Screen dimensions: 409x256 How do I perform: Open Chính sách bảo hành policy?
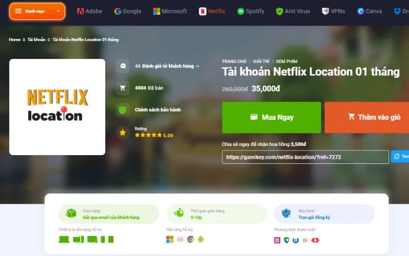pos(157,110)
